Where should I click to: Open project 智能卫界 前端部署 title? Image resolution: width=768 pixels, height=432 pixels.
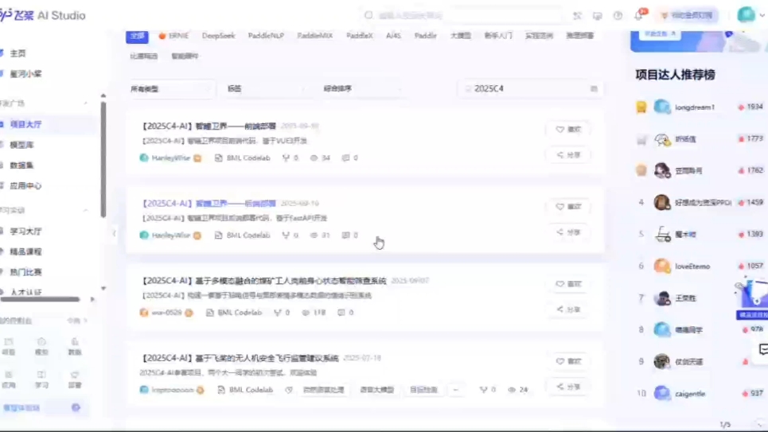[209, 126]
